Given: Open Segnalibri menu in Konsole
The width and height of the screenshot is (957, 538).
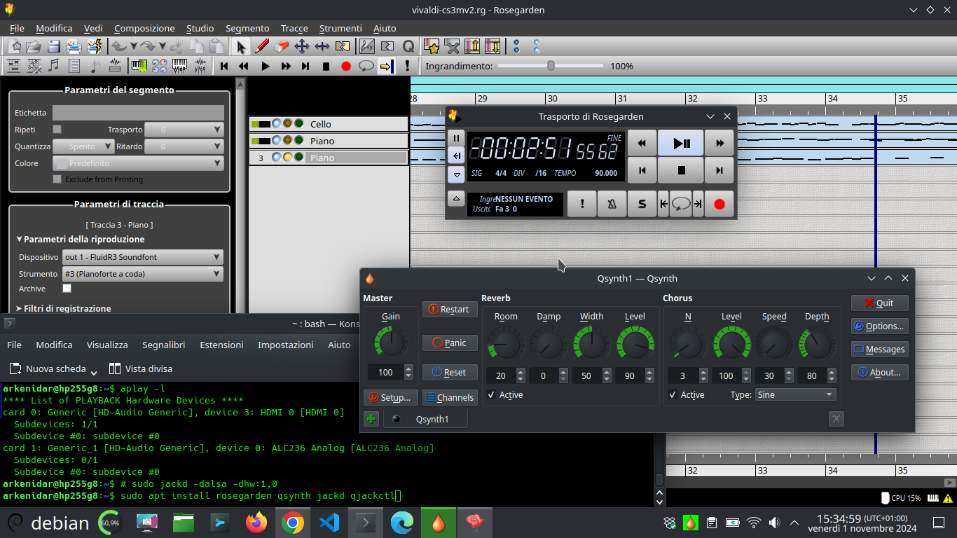Looking at the screenshot, I should (164, 345).
